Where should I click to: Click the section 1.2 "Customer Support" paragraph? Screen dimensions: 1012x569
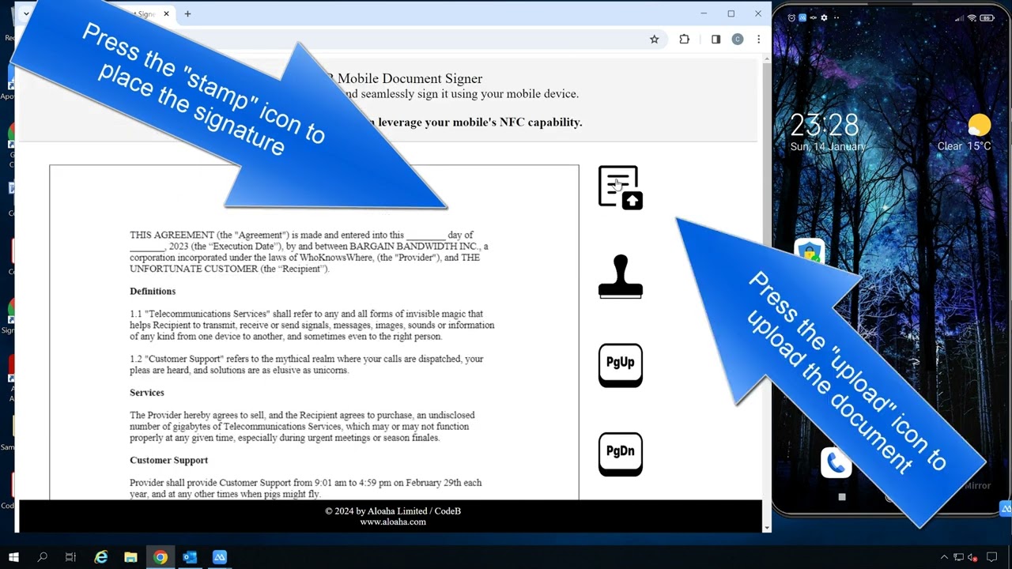(x=307, y=364)
